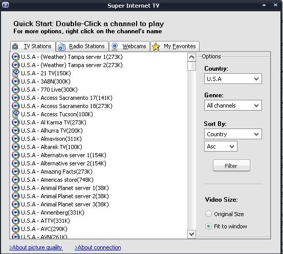
Task: Click the play icon next to Annenberg
Action: (15, 213)
